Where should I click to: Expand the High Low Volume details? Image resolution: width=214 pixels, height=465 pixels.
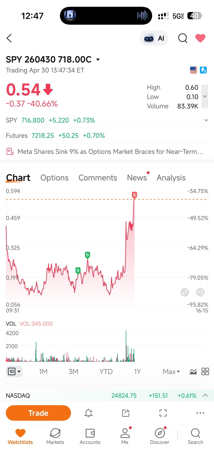click(x=205, y=96)
